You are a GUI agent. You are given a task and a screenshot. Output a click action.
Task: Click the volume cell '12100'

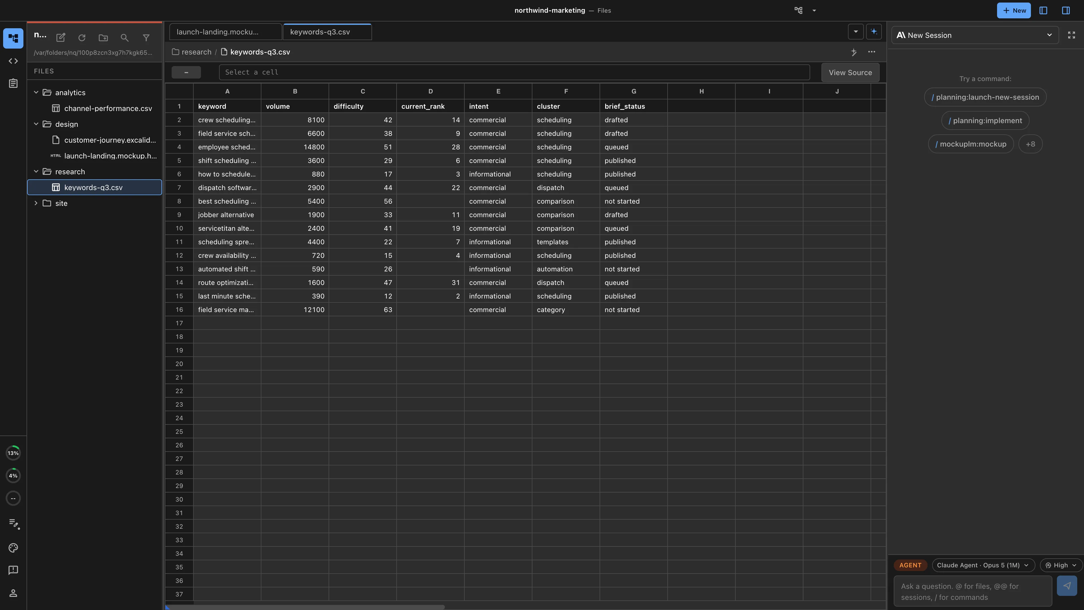point(295,310)
